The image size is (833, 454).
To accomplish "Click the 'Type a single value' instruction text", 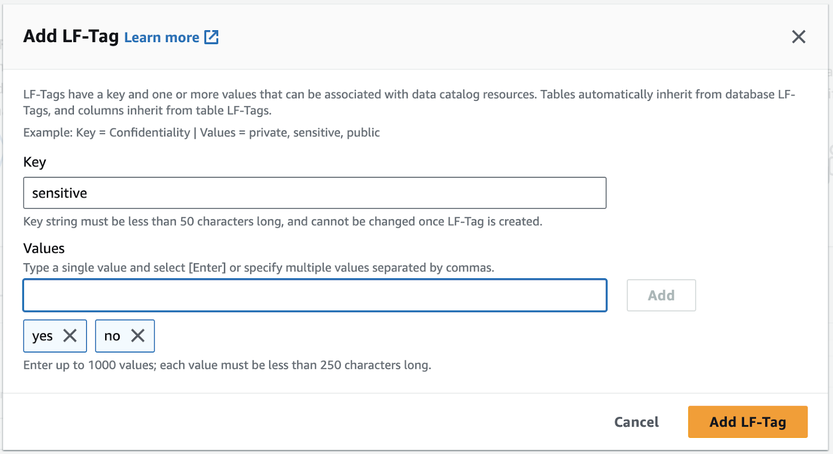I will pos(259,268).
